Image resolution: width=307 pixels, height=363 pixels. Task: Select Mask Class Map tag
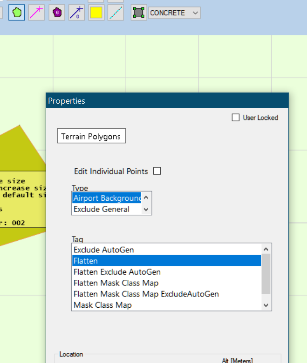[102, 305]
